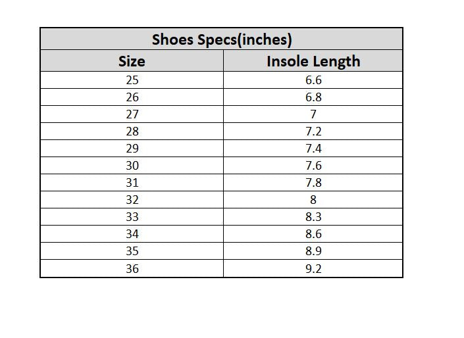Select the 7.2 insole length cell
Image resolution: width=464 pixels, height=338 pixels.
point(313,132)
